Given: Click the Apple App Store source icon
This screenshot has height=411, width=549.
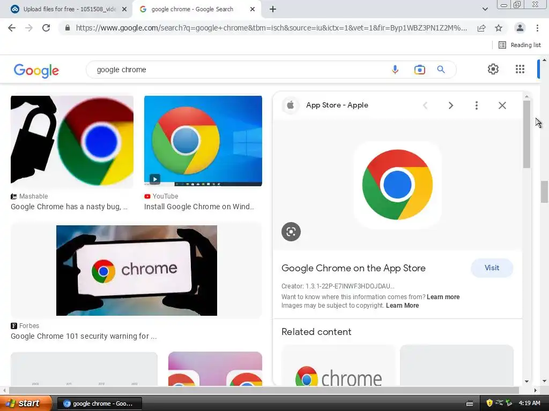Looking at the screenshot, I should tap(290, 105).
